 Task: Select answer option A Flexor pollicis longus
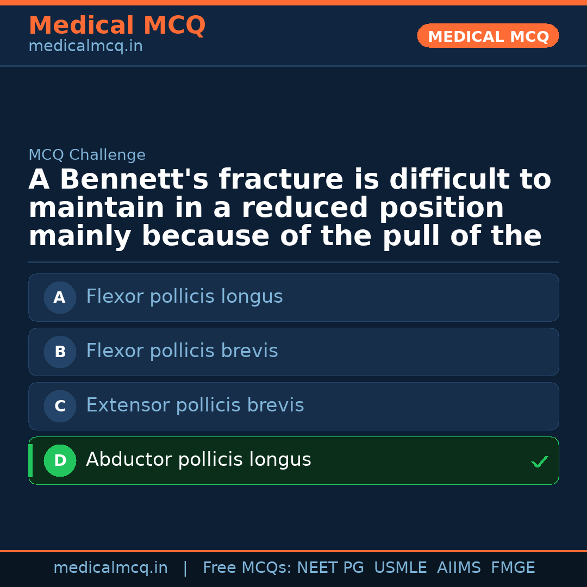pos(293,297)
